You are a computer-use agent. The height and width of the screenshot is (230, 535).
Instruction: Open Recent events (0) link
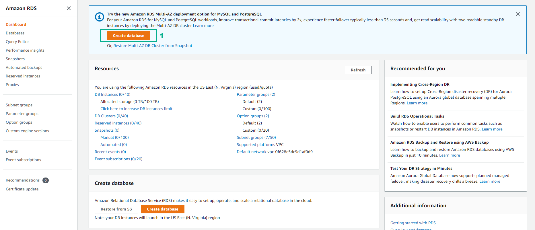click(x=110, y=152)
